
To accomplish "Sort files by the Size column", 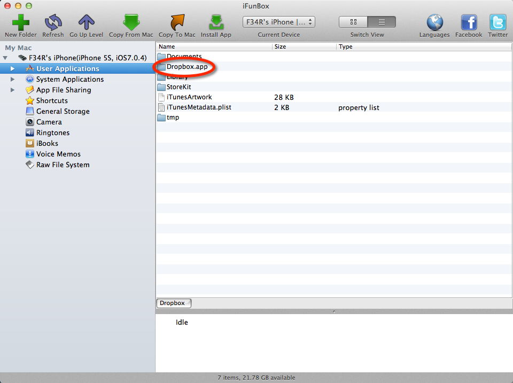I will click(304, 46).
